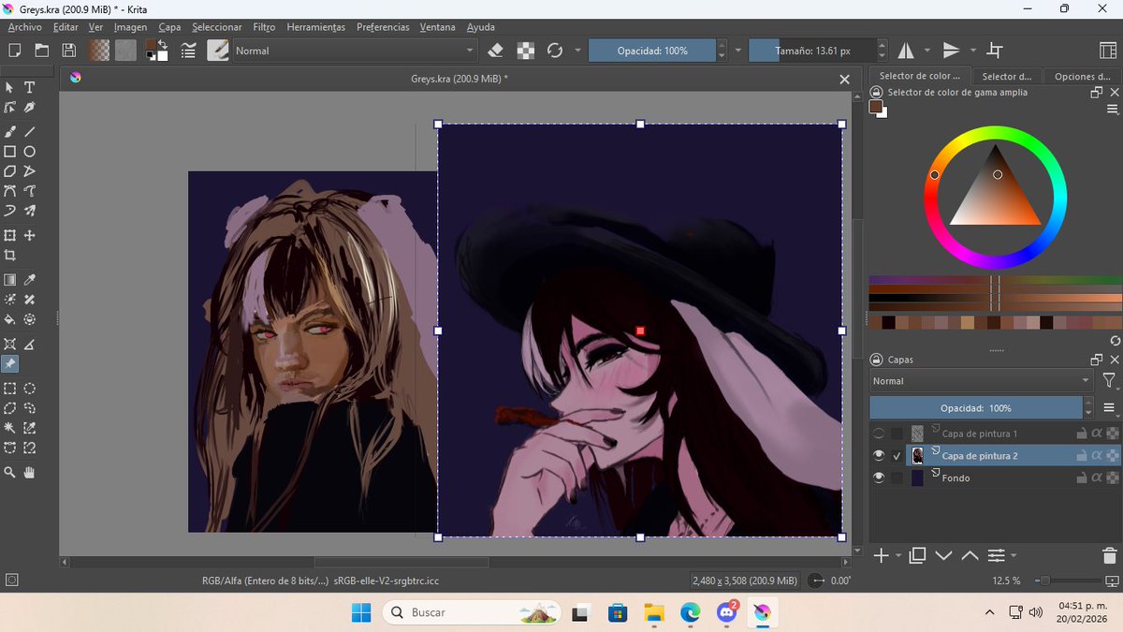Open the vertical mirror options dropdown
This screenshot has width=1123, height=632.
[973, 51]
